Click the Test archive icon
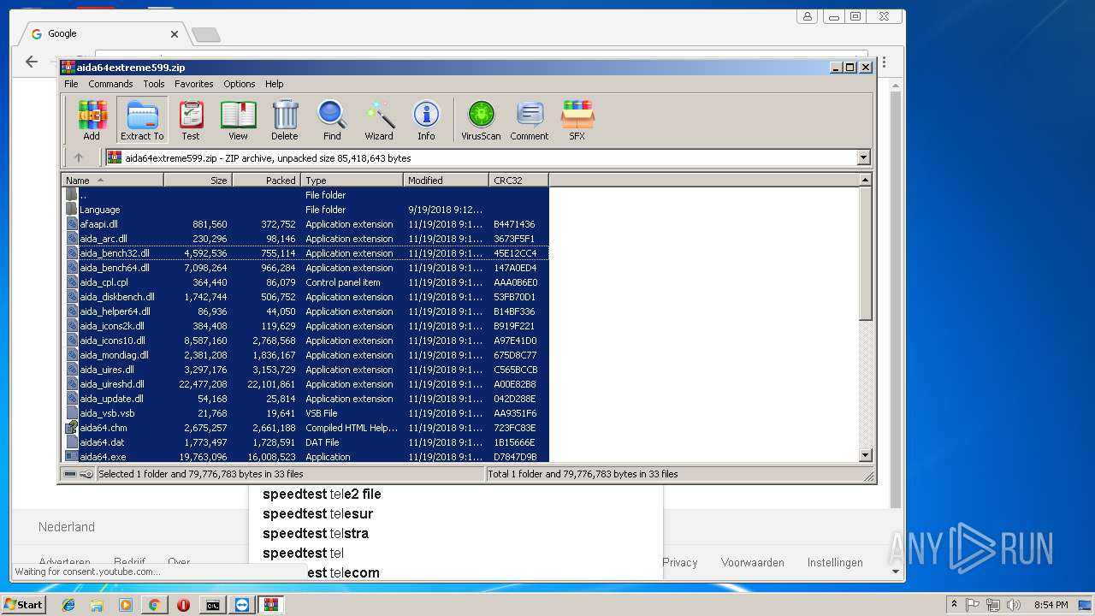This screenshot has height=616, width=1095. point(191,120)
